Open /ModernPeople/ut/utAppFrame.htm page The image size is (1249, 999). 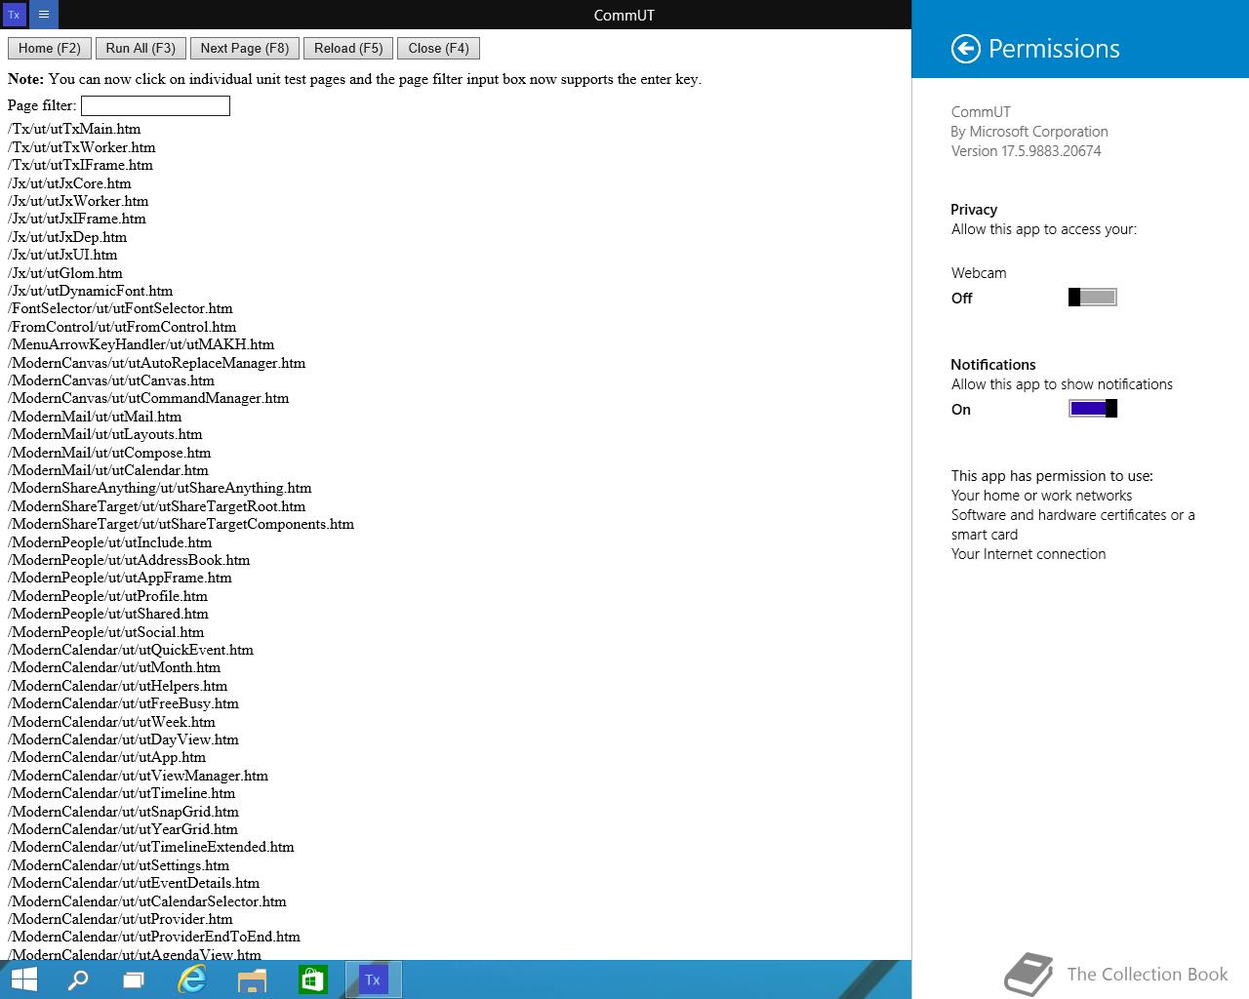[120, 578]
